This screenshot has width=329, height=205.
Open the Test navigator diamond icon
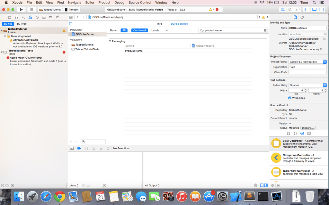pos(37,17)
